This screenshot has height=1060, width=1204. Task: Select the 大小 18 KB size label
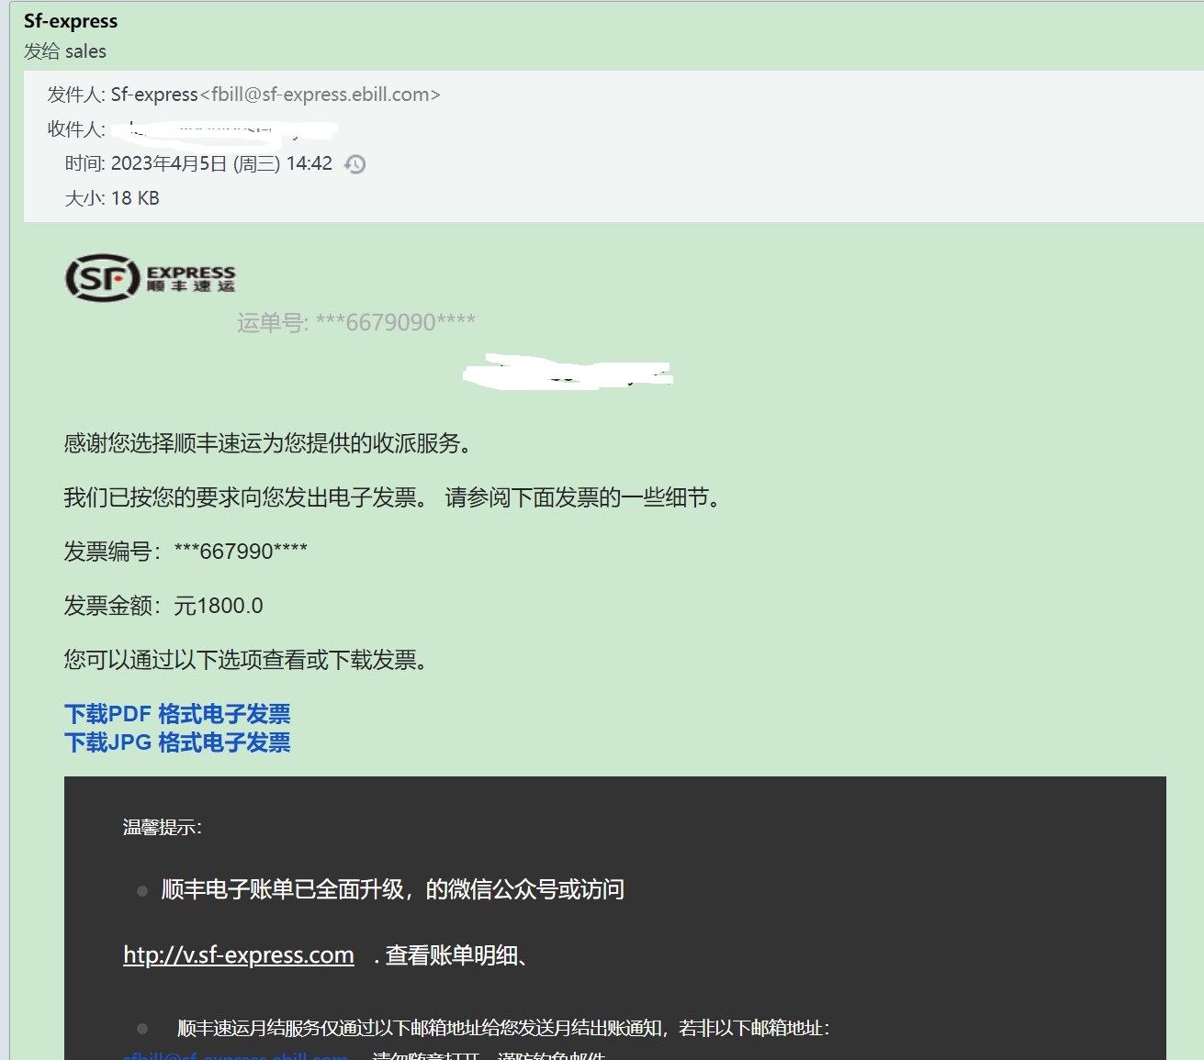click(x=110, y=197)
